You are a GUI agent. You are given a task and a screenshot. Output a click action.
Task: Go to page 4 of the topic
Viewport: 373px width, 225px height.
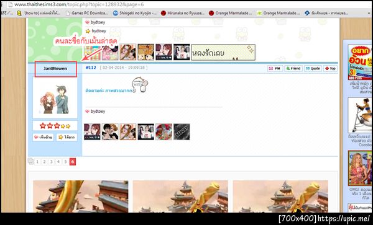coord(58,162)
